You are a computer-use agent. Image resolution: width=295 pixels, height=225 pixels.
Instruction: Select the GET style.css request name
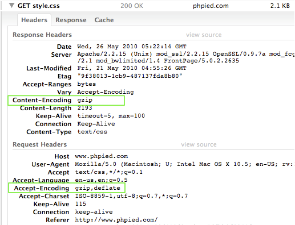(x=39, y=6)
